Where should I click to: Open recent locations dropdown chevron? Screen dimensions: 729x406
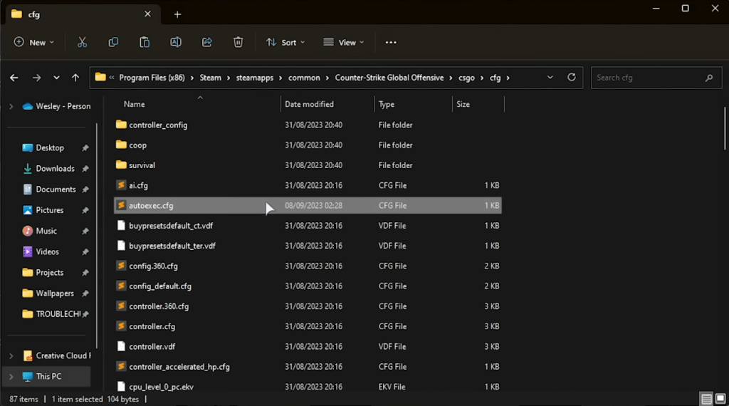(56, 78)
